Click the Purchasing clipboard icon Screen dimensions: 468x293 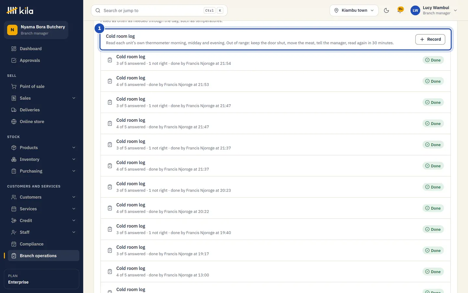click(14, 171)
